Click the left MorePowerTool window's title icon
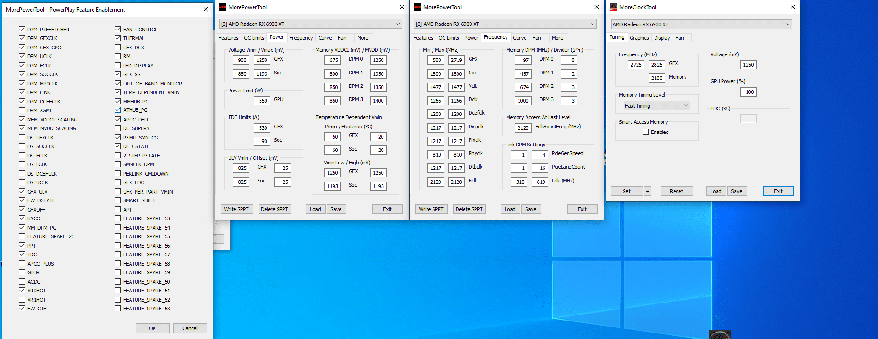Viewport: 878px width, 339px height. [223, 7]
